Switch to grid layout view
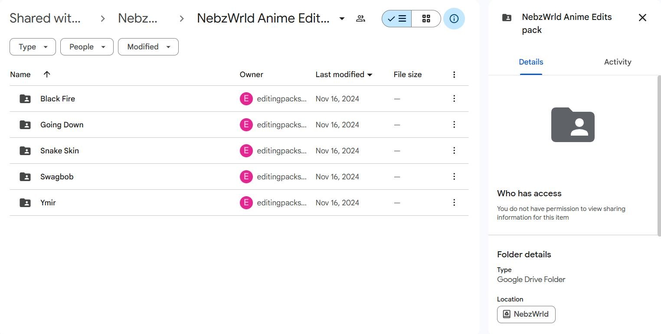Image resolution: width=661 pixels, height=334 pixels. 426,19
